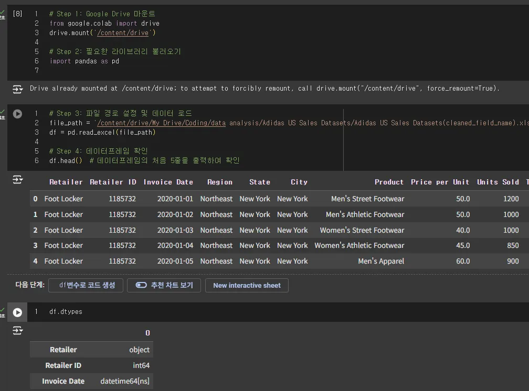
Task: Open the /content/drive/My Drive/Coding/data file path link
Action: coord(162,123)
